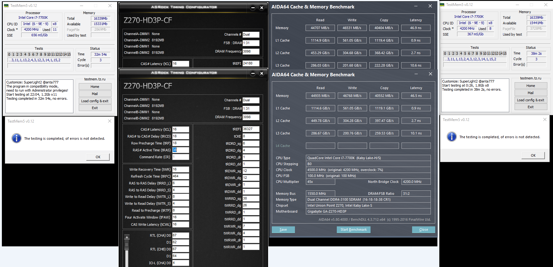The height and width of the screenshot is (267, 553).
Task: Click Load config & exit in the 38m 2s TestMem5 window
Action: click(531, 100)
